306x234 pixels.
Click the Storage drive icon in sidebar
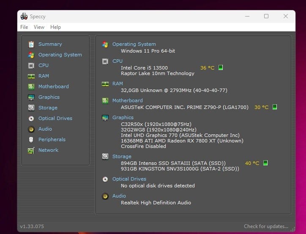pyautogui.click(x=31, y=108)
